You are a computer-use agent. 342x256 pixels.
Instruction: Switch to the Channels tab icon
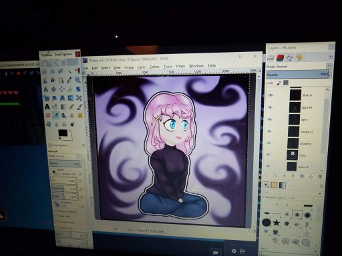(x=280, y=58)
